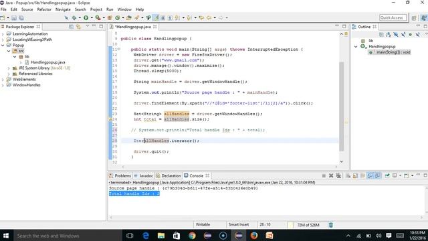This screenshot has height=241, width=428.
Task: Toggle Show Console on Standard Out icon
Action: click(x=370, y=175)
